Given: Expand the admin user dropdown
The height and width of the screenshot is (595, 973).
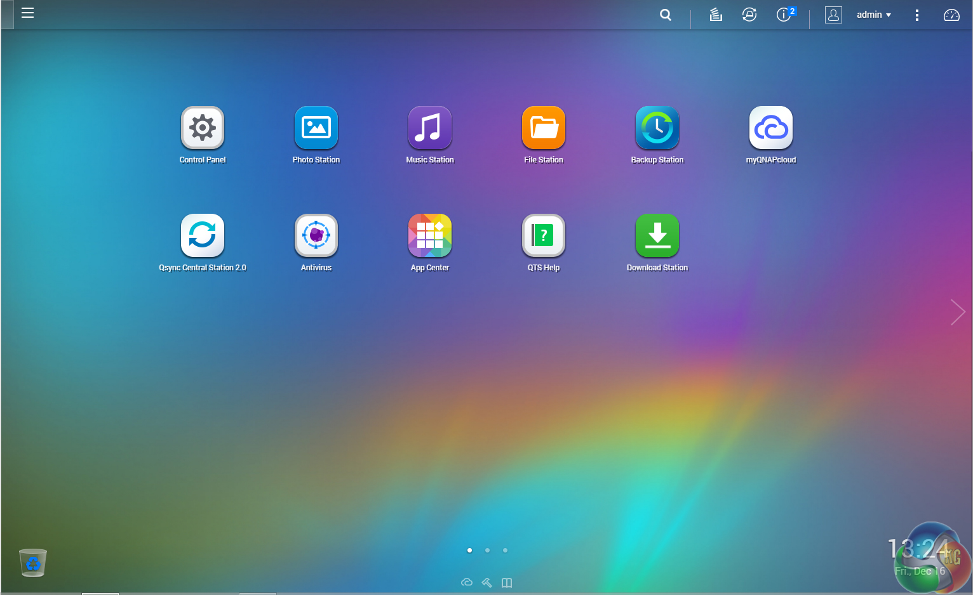Looking at the screenshot, I should (873, 15).
